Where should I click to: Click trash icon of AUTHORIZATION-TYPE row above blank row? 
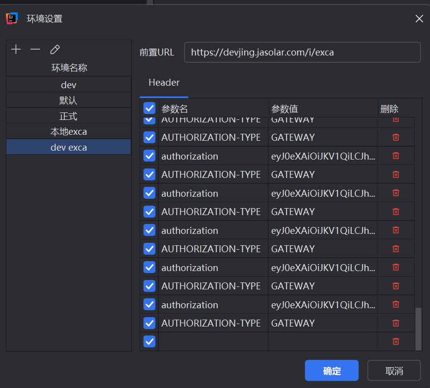(x=396, y=323)
